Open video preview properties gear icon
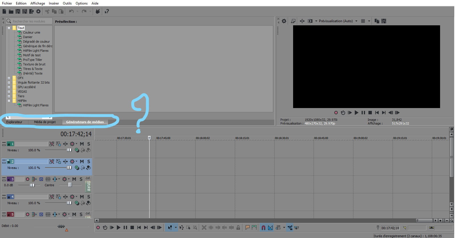The width and height of the screenshot is (456, 238). coord(284,21)
